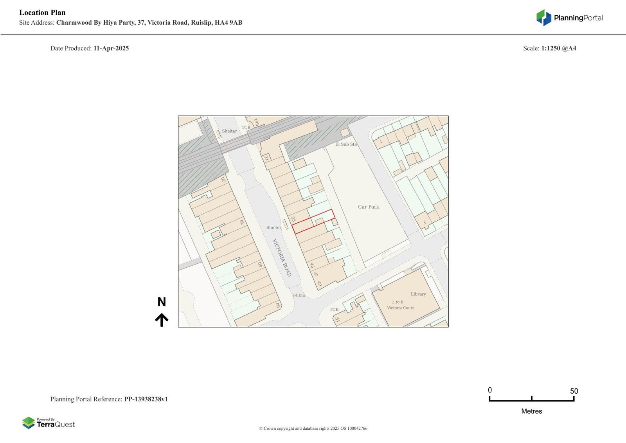Click the Scale 1:1250 @A4 text
Screen dimensions: 626x443
pyautogui.click(x=549, y=48)
